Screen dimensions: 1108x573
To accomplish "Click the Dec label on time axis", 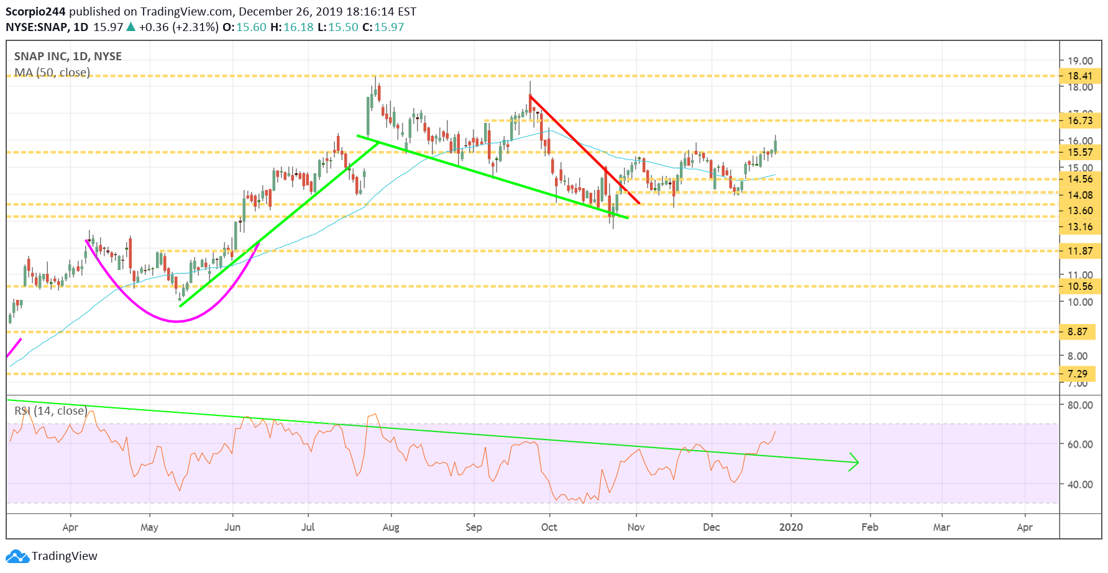I will click(x=712, y=527).
